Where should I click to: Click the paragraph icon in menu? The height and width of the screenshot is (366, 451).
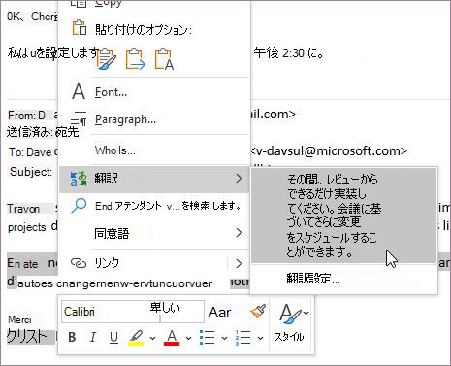79,119
